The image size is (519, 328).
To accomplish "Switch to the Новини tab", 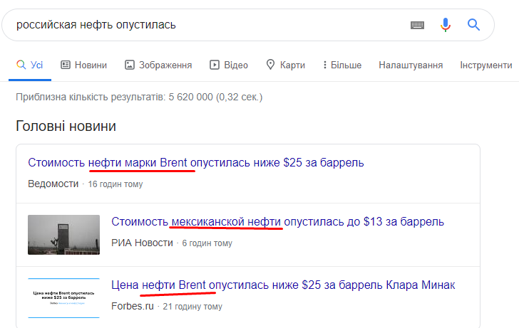I will [x=91, y=65].
